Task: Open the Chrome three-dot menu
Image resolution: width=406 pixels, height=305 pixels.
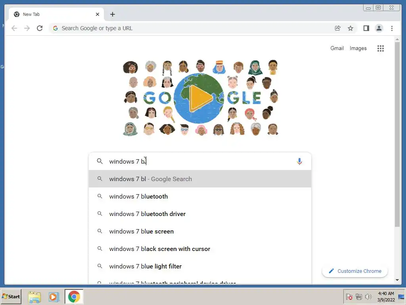Action: 392,28
